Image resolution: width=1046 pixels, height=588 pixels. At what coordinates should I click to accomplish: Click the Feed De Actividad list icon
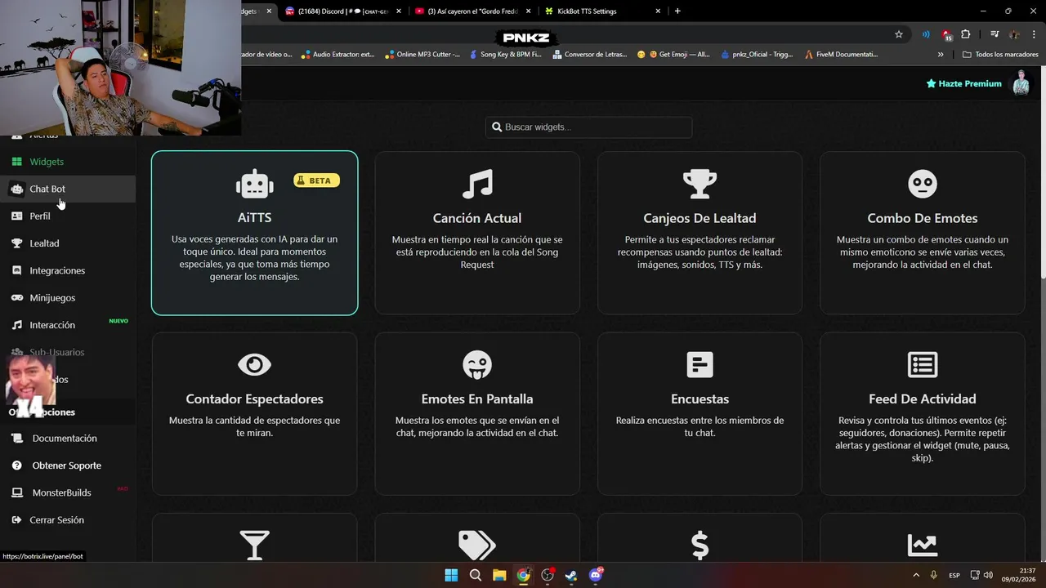pyautogui.click(x=923, y=364)
